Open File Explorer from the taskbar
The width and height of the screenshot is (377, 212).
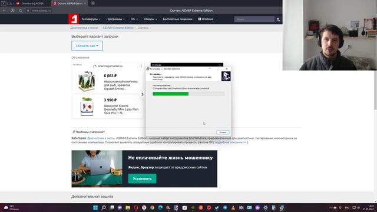[x=128, y=207]
